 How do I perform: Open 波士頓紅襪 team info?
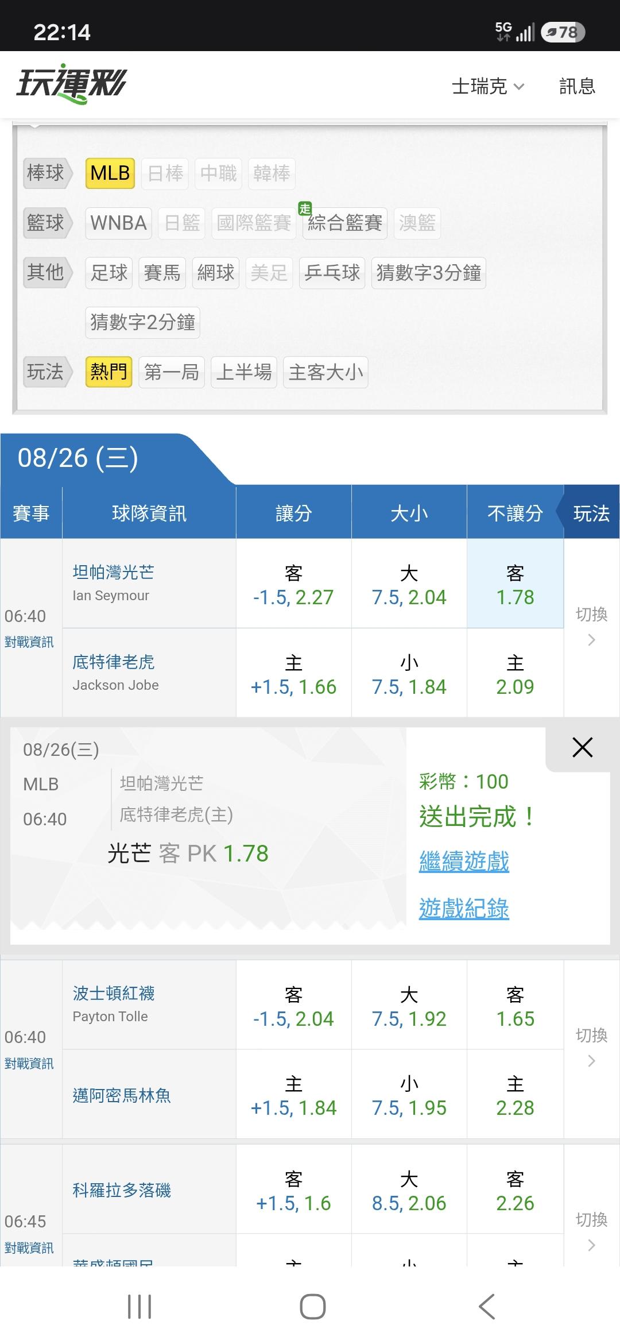click(x=114, y=994)
